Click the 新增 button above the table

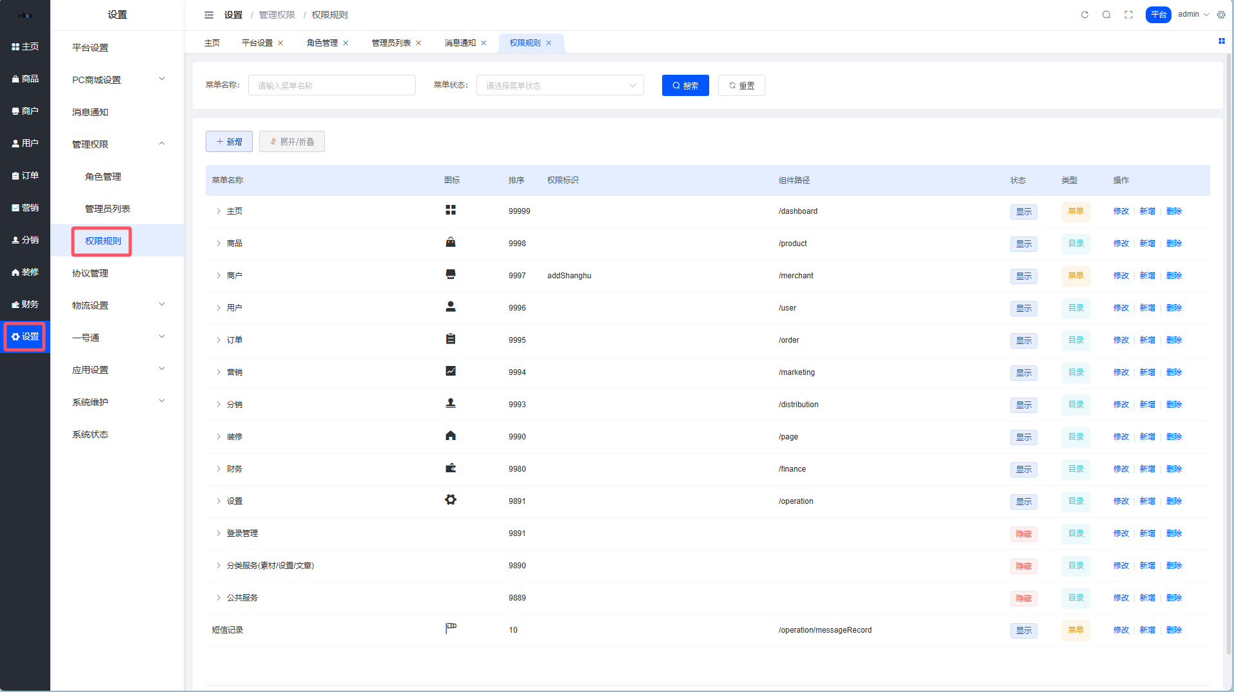[229, 142]
